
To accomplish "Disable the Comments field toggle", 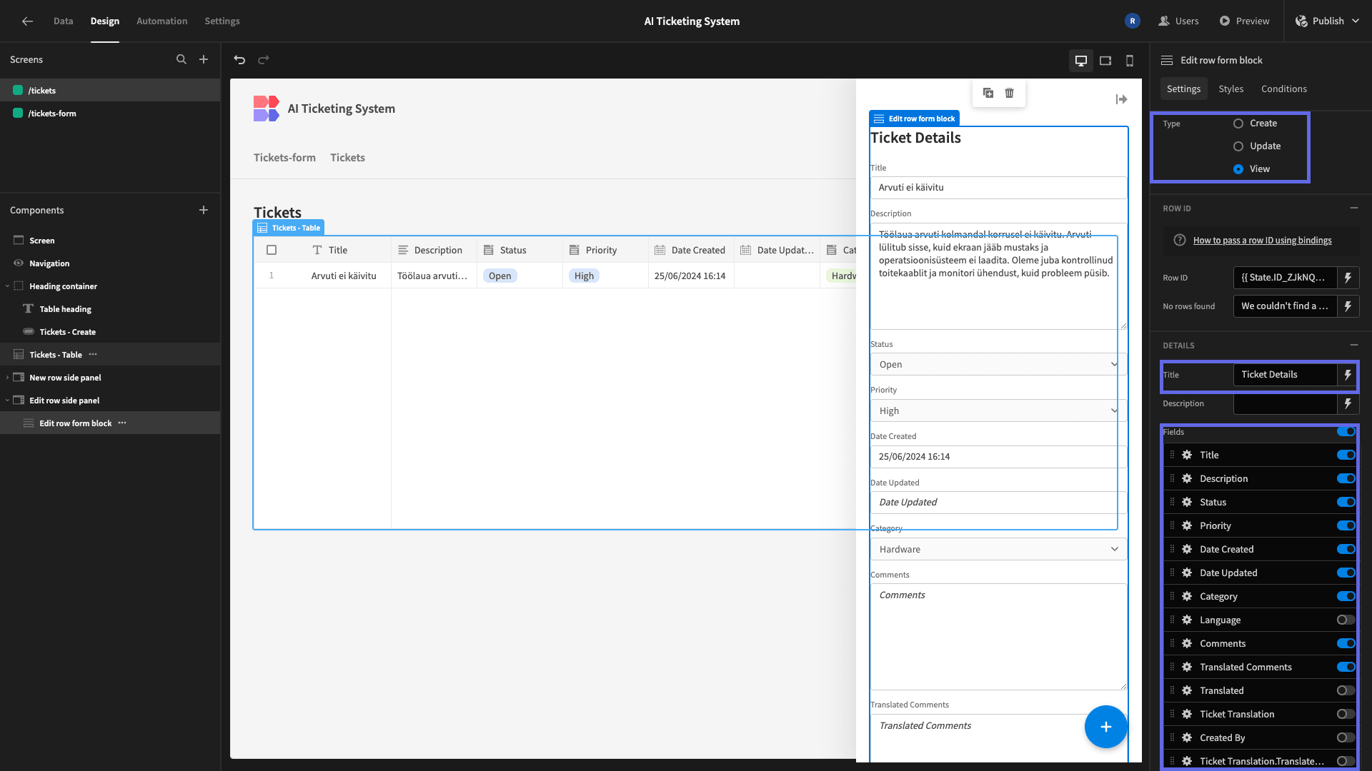I will click(1346, 643).
